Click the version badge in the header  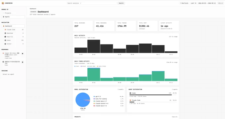point(221,3)
